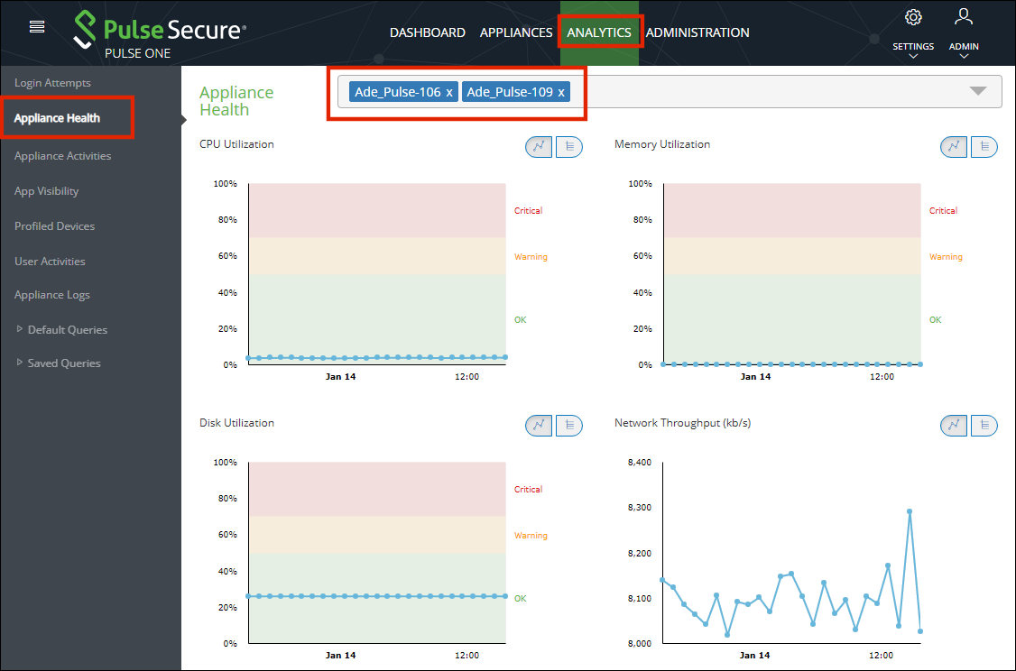Image resolution: width=1016 pixels, height=671 pixels.
Task: Switch Network Throughput to list view
Action: pos(984,425)
